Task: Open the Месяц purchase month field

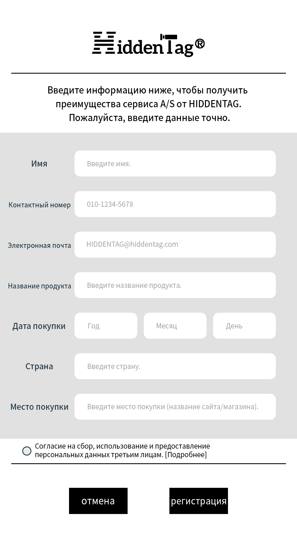Action: tap(175, 326)
